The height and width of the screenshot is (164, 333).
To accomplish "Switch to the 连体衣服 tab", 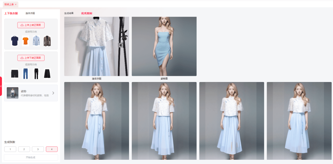I will click(30, 13).
